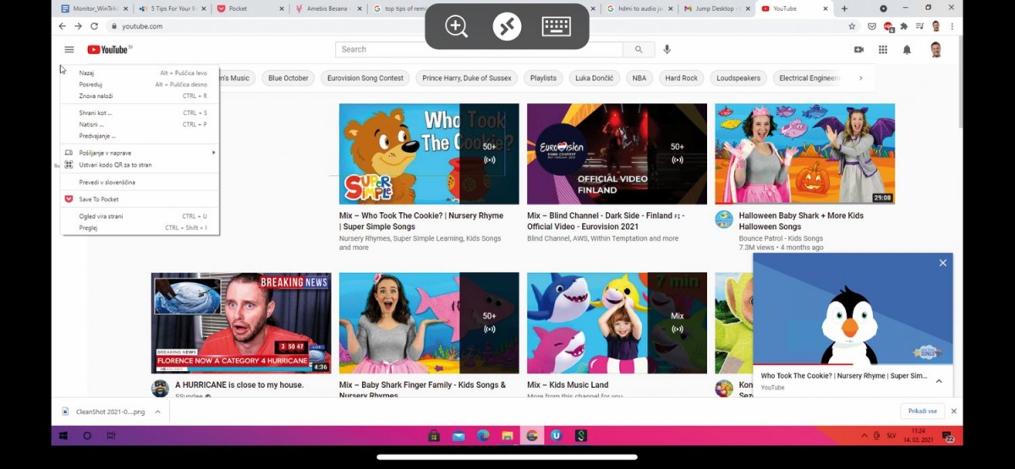Open the Blind Channel Dark Side thumbnail
The image size is (1015, 469).
pos(617,154)
